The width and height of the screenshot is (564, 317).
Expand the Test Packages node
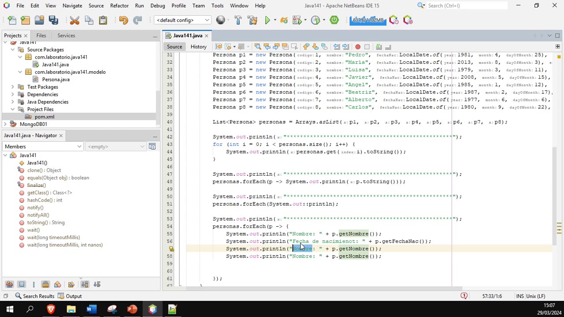[x=13, y=87]
